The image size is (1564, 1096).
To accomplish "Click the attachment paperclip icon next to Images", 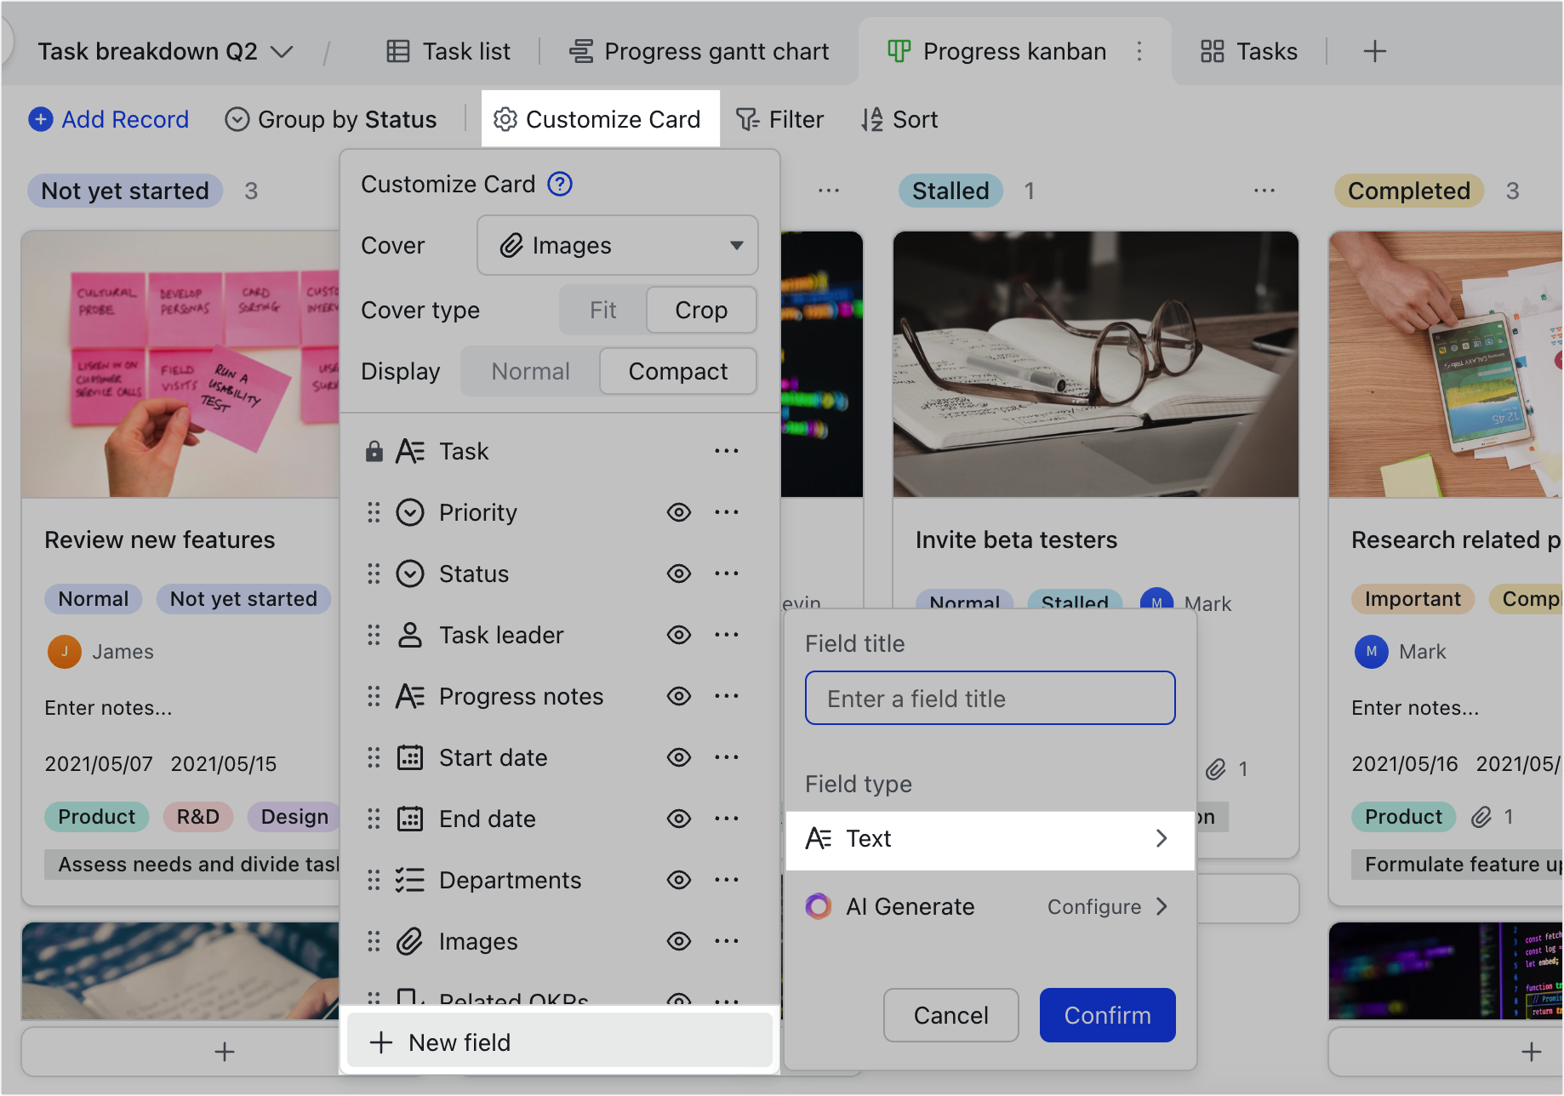I will click(511, 245).
